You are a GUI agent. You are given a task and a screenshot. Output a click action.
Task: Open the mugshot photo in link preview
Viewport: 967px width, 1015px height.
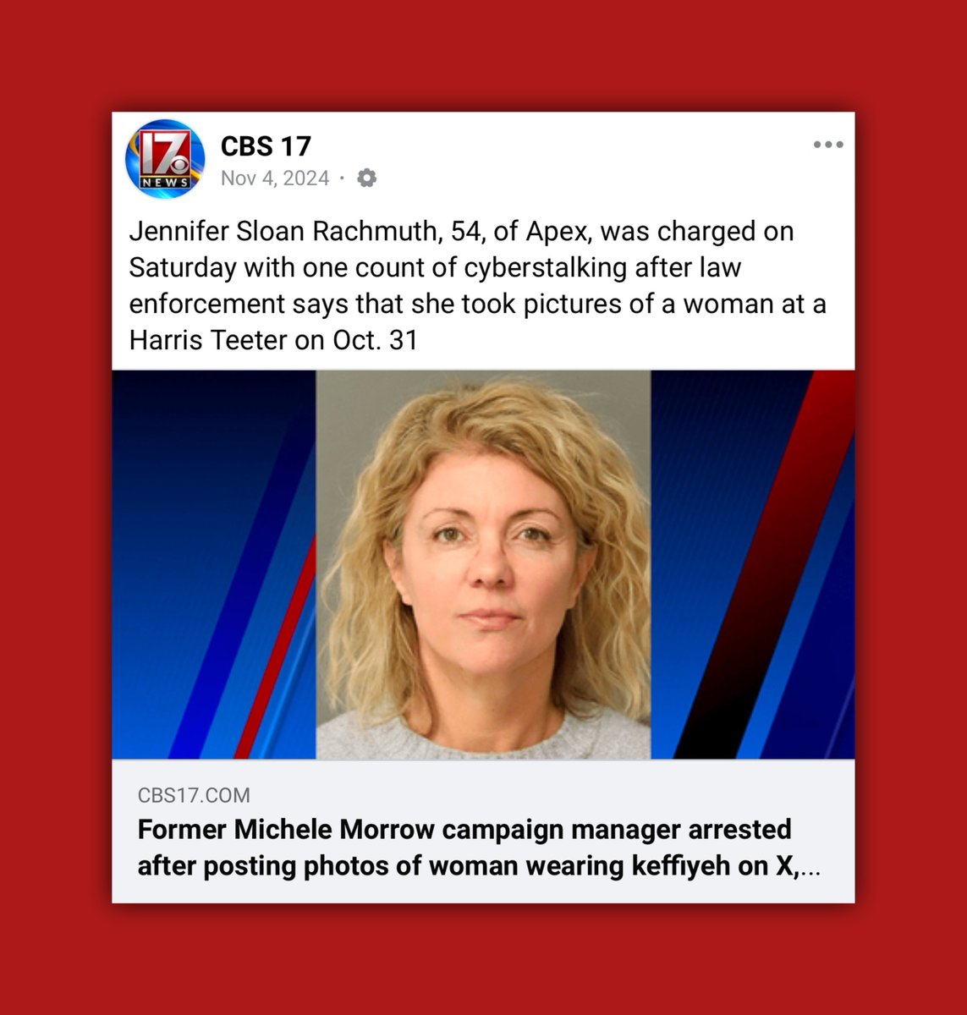click(483, 564)
